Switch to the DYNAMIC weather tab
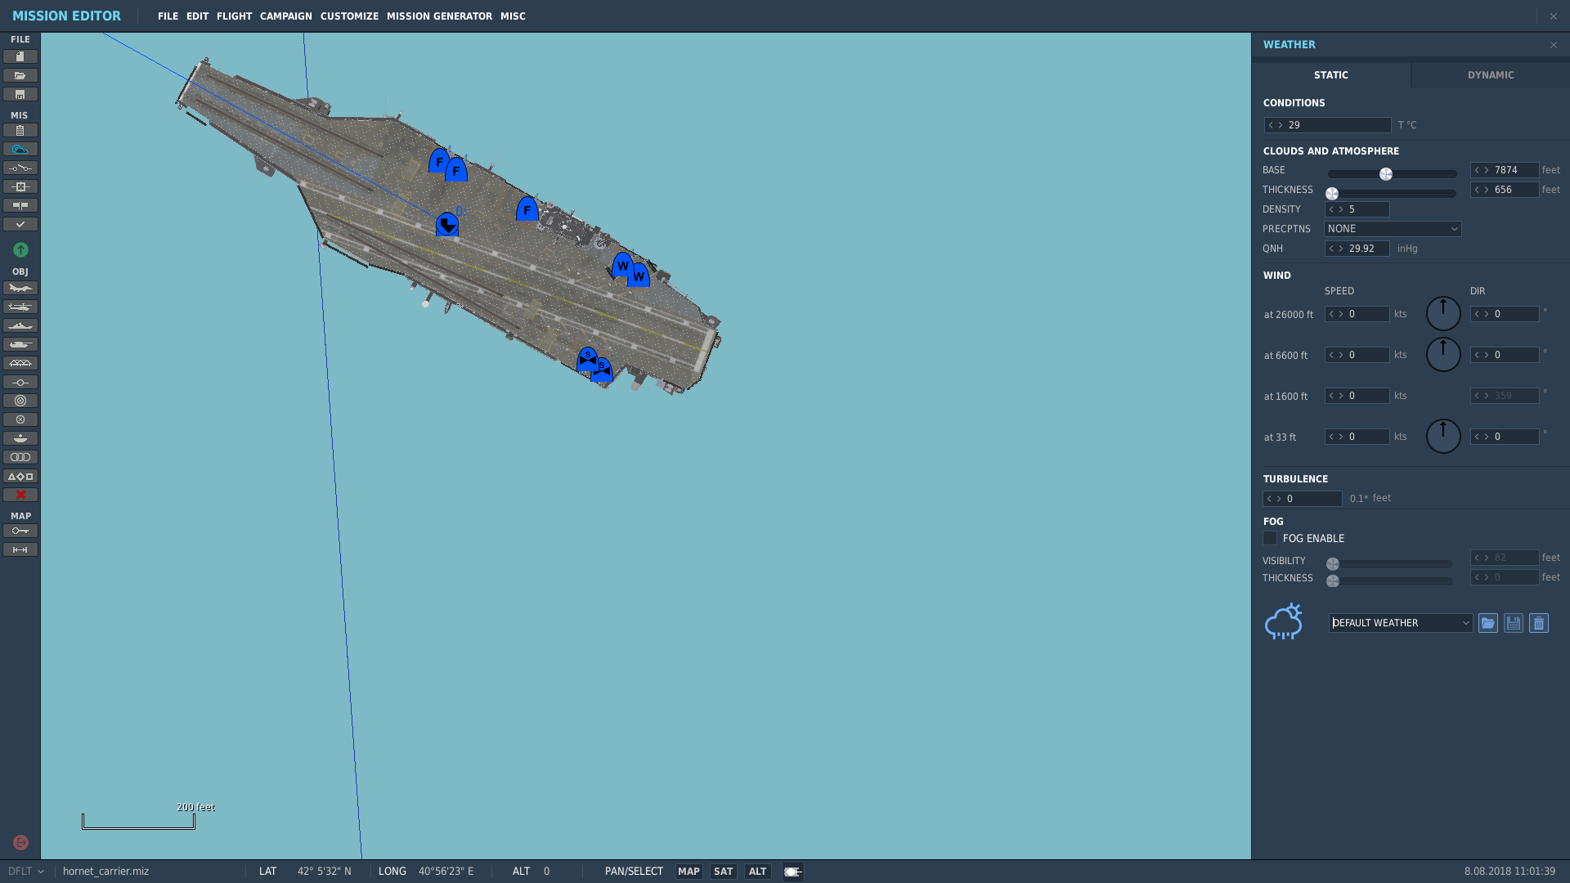This screenshot has width=1570, height=883. pos(1491,74)
